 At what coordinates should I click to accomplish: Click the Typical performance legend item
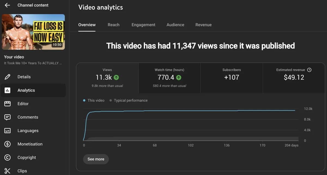tap(128, 101)
